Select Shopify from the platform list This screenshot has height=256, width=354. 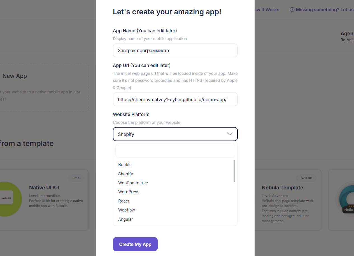click(125, 174)
